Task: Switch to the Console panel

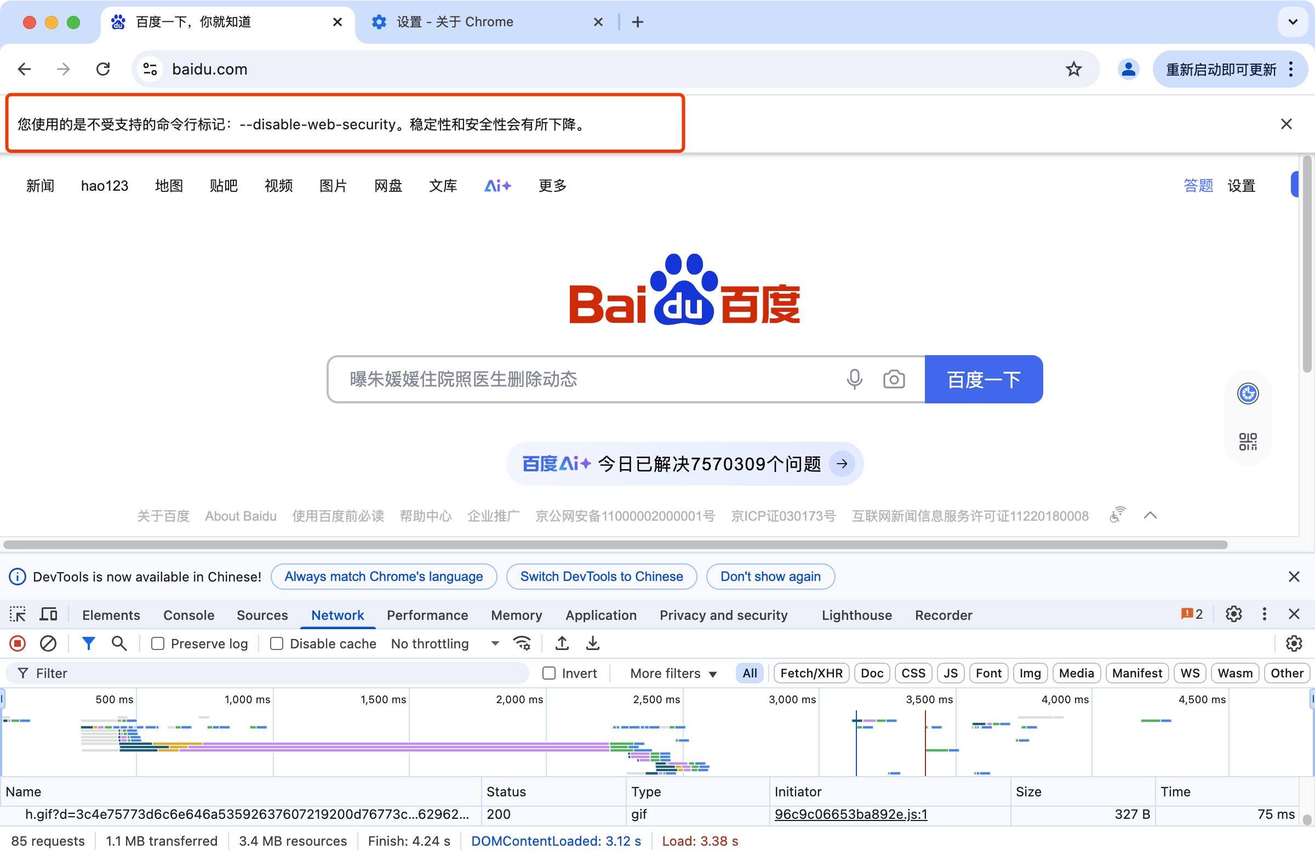Action: point(188,615)
